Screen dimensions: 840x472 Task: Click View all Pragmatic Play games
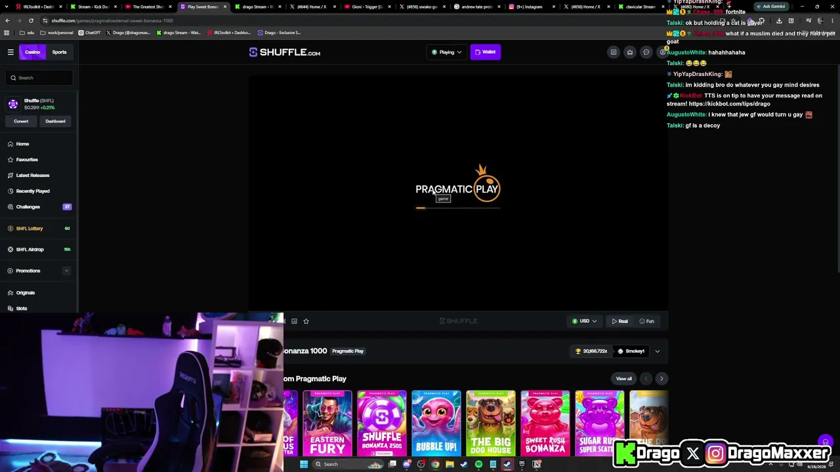click(x=623, y=378)
